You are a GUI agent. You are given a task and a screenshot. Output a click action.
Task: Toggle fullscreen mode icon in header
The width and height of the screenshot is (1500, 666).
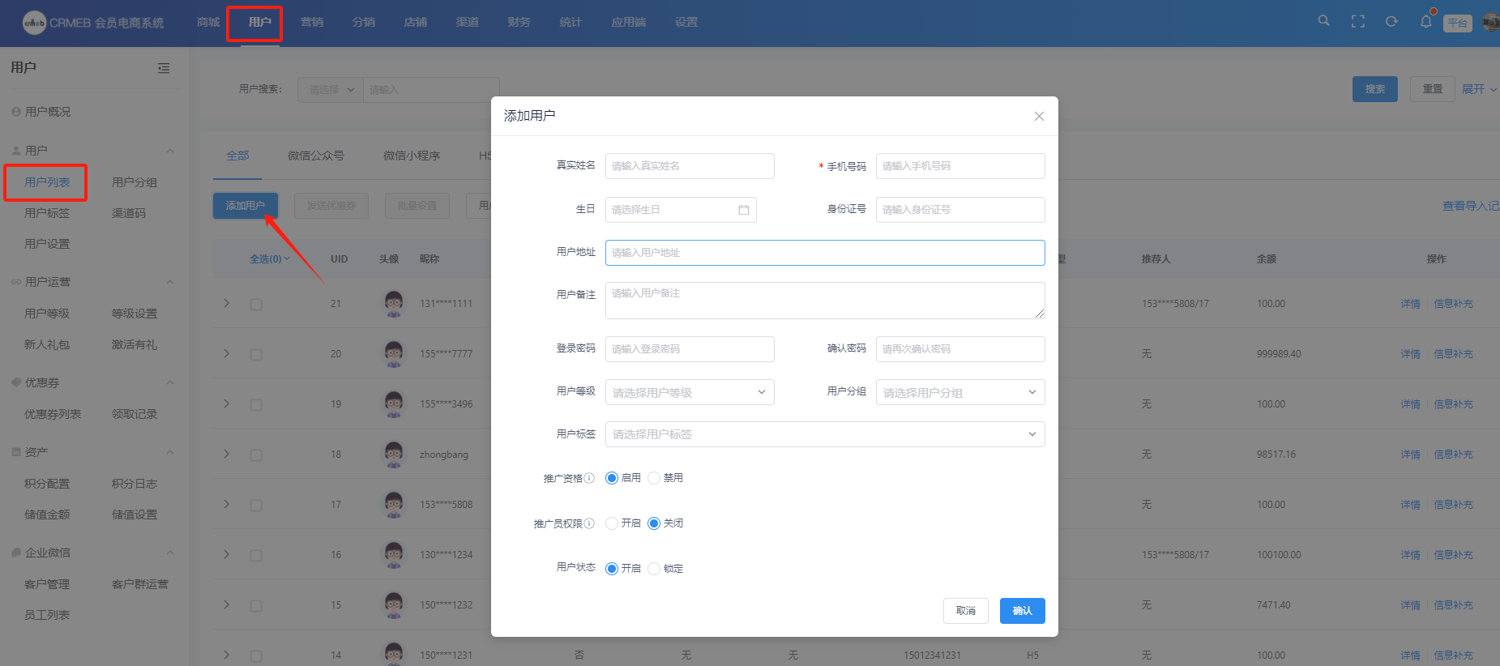click(x=1358, y=22)
